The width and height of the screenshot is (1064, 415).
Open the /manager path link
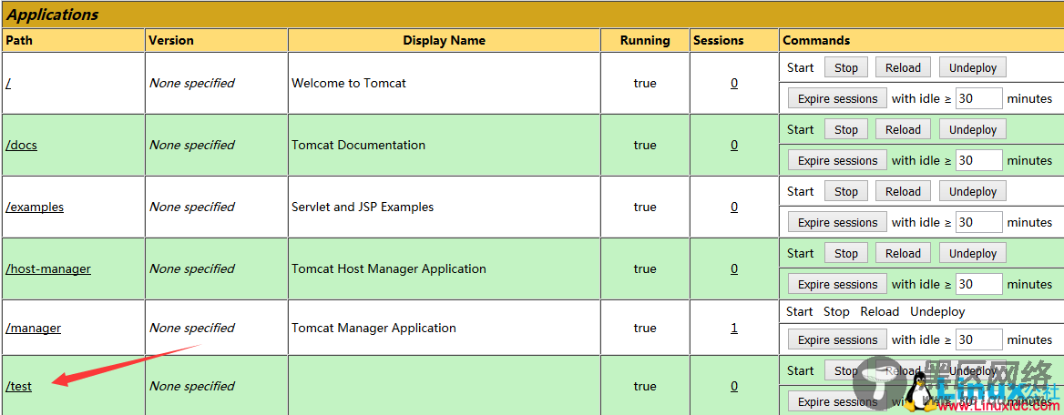[x=33, y=329]
